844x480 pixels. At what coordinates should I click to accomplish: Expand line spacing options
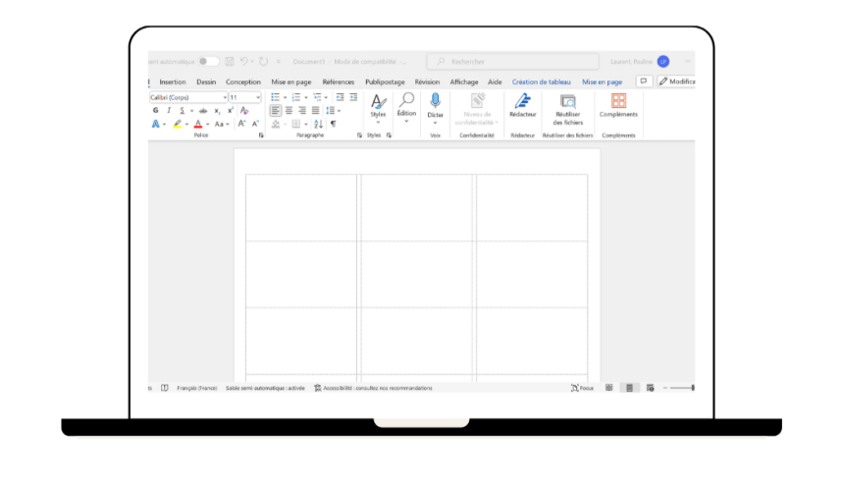340,111
